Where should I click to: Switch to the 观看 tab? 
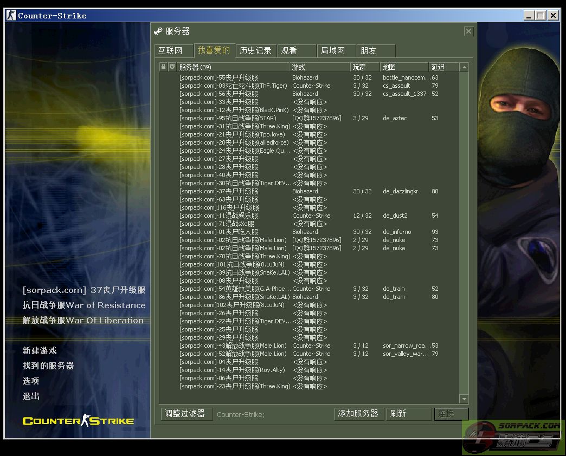pyautogui.click(x=297, y=51)
